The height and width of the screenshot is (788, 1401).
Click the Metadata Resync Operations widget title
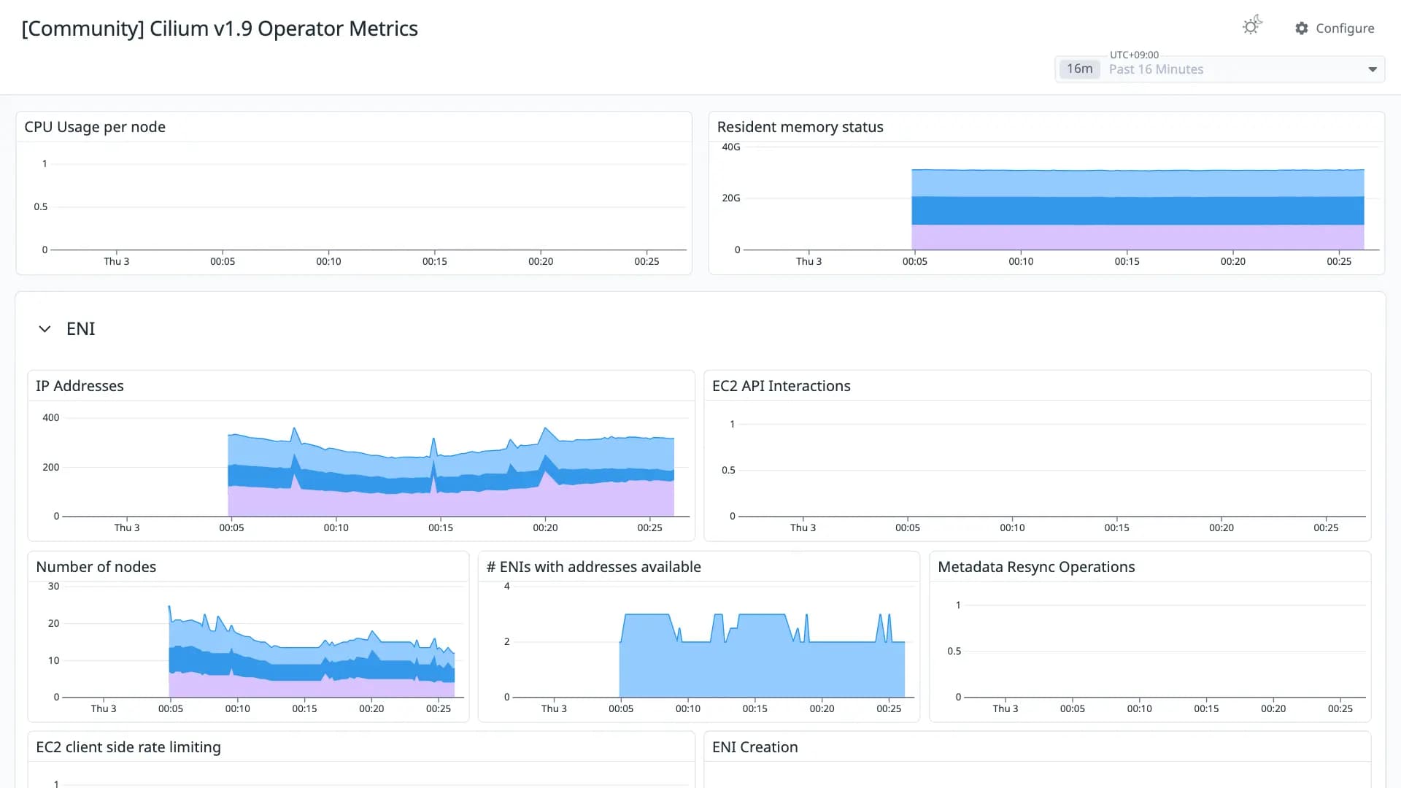click(1035, 567)
